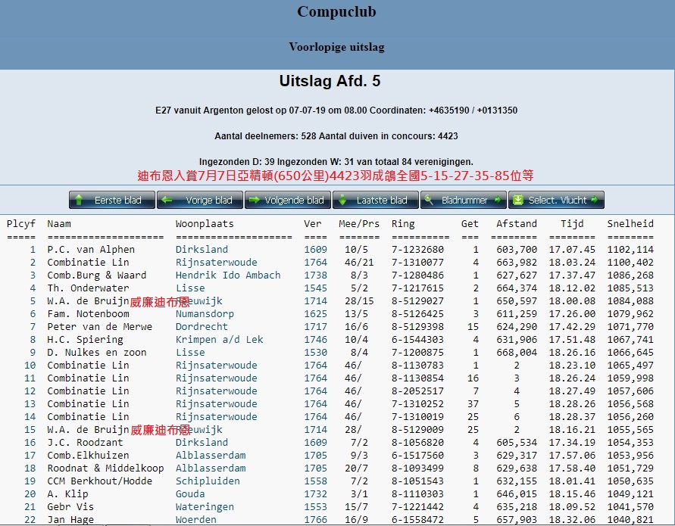The height and width of the screenshot is (526, 675).
Task: Click Lisse link in D. Nulkes row
Action: (190, 353)
